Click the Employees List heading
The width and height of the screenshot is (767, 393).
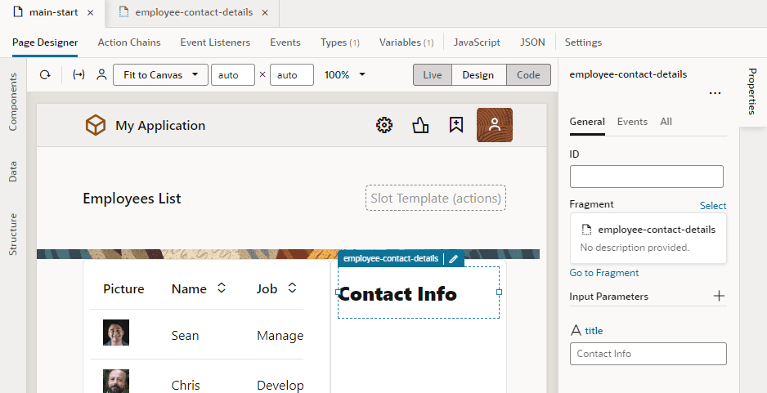click(x=132, y=199)
